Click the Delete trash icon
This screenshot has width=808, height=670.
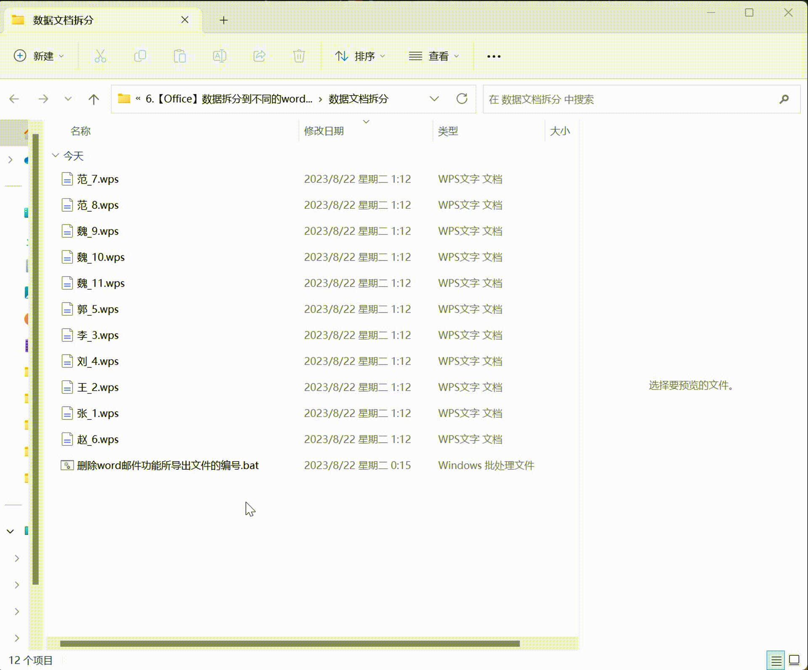pyautogui.click(x=299, y=56)
